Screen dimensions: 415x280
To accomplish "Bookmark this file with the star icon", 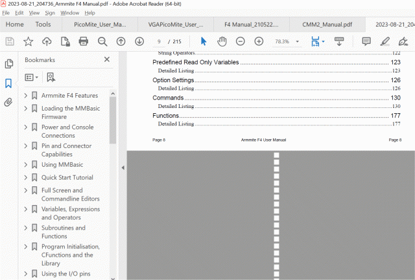I will pos(29,41).
